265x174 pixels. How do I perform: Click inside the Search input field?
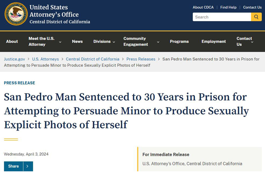pyautogui.click(x=221, y=17)
